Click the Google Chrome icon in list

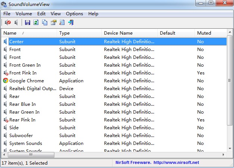pyautogui.click(x=6, y=80)
